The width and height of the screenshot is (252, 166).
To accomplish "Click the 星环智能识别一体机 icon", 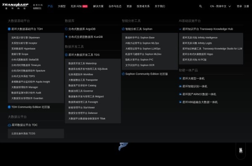I will pos(180,87).
